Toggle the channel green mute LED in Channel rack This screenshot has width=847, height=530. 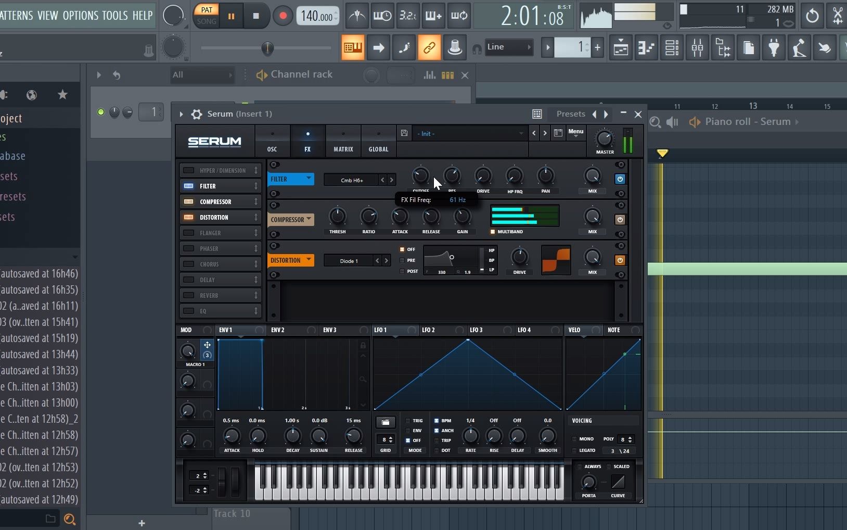(x=101, y=112)
